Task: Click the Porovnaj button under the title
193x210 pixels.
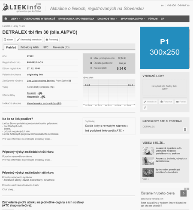Action: [x=52, y=40]
